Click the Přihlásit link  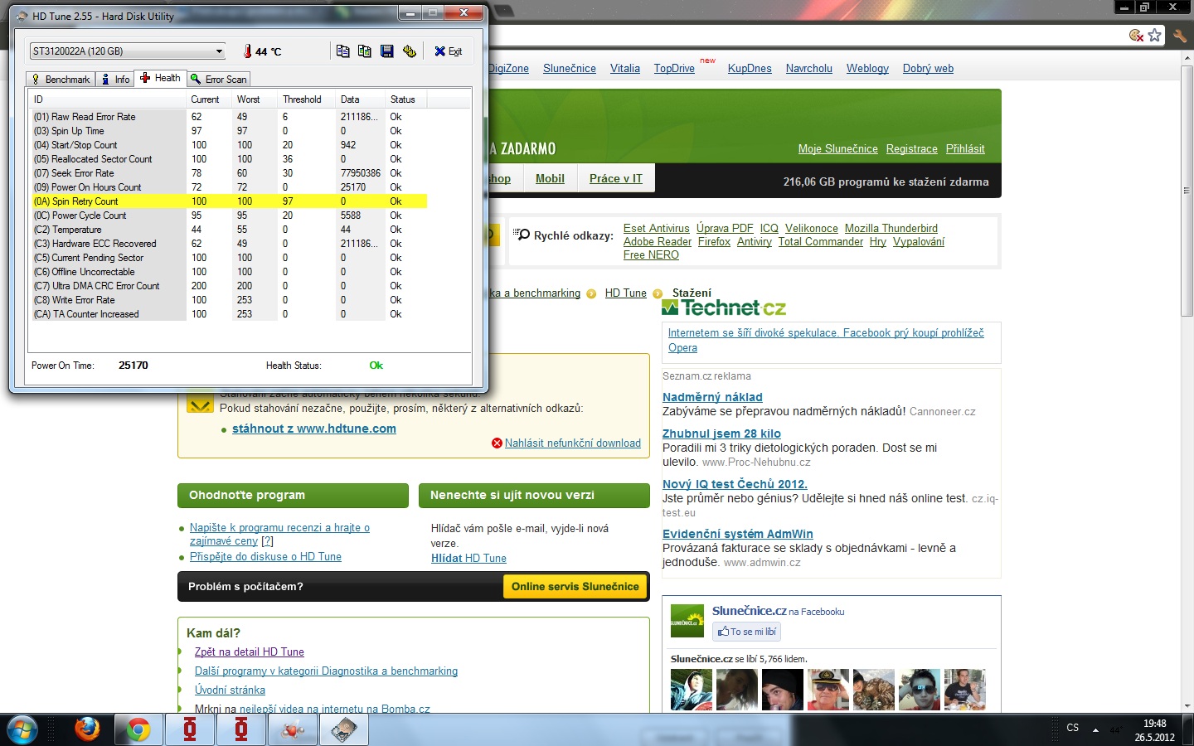point(965,149)
